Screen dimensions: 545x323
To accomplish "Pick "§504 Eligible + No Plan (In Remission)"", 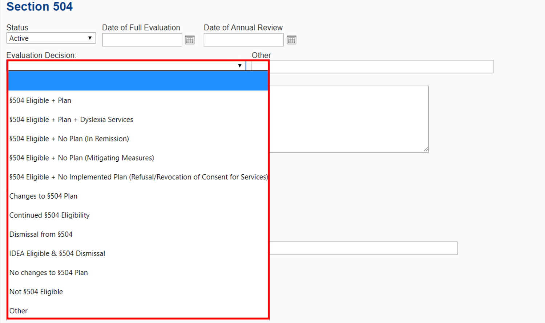I will 69,139.
